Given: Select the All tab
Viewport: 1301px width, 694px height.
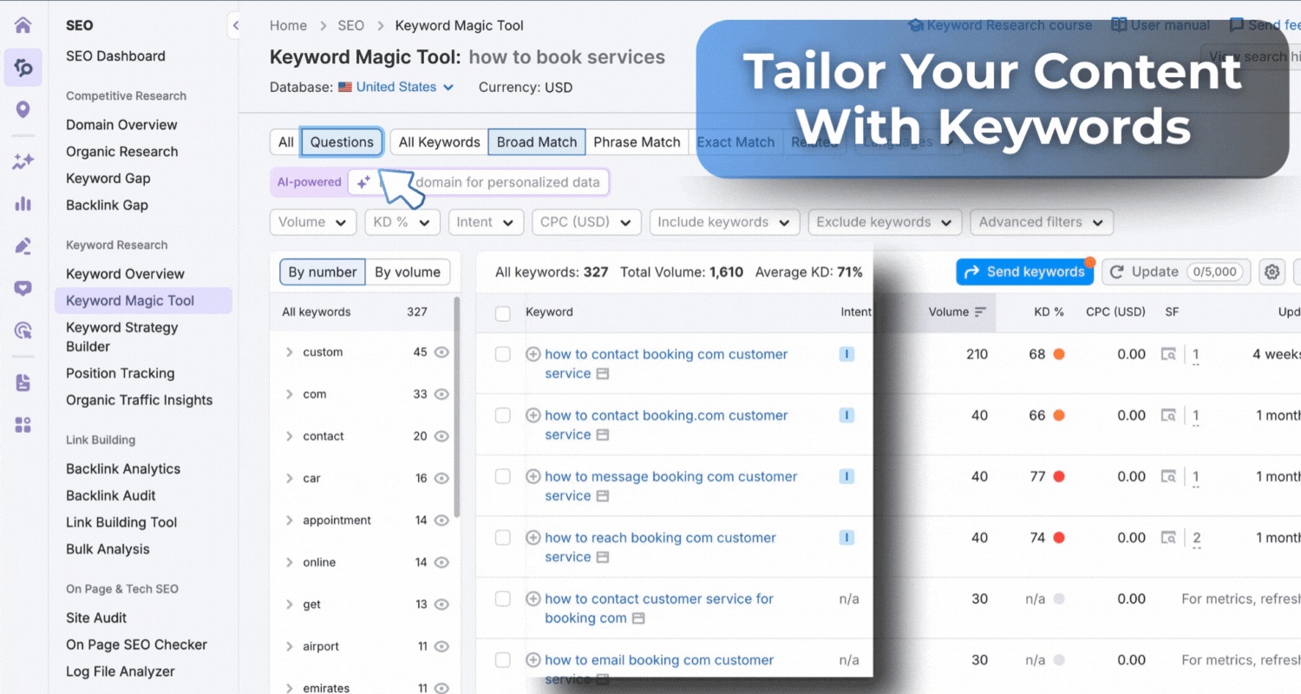Looking at the screenshot, I should click(286, 142).
